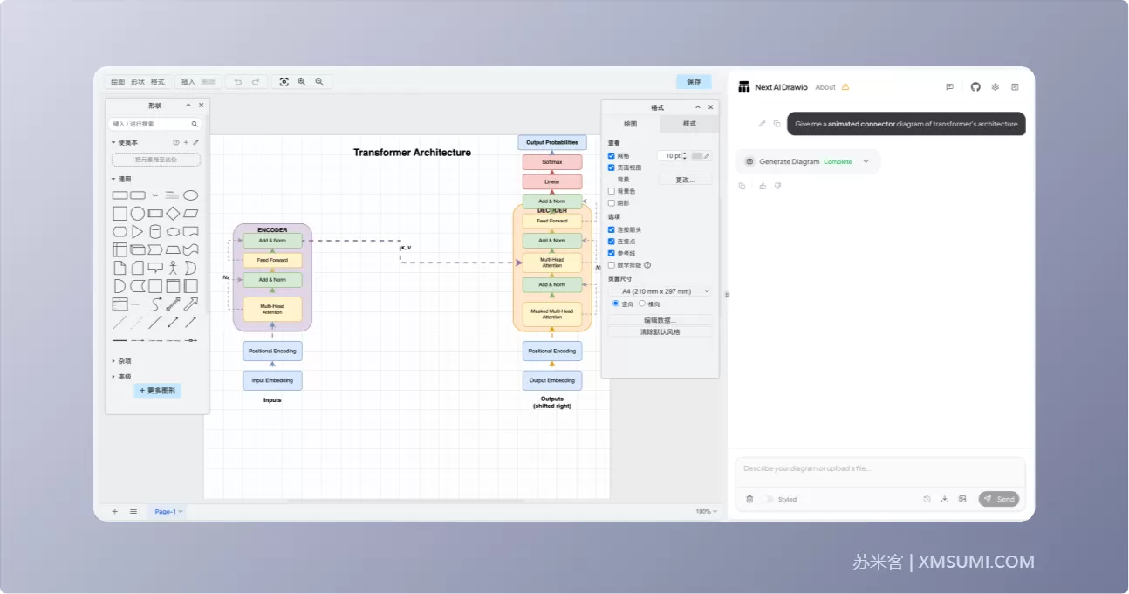
Task: Enable the 阴影 shadow checkbox
Action: [x=612, y=202]
